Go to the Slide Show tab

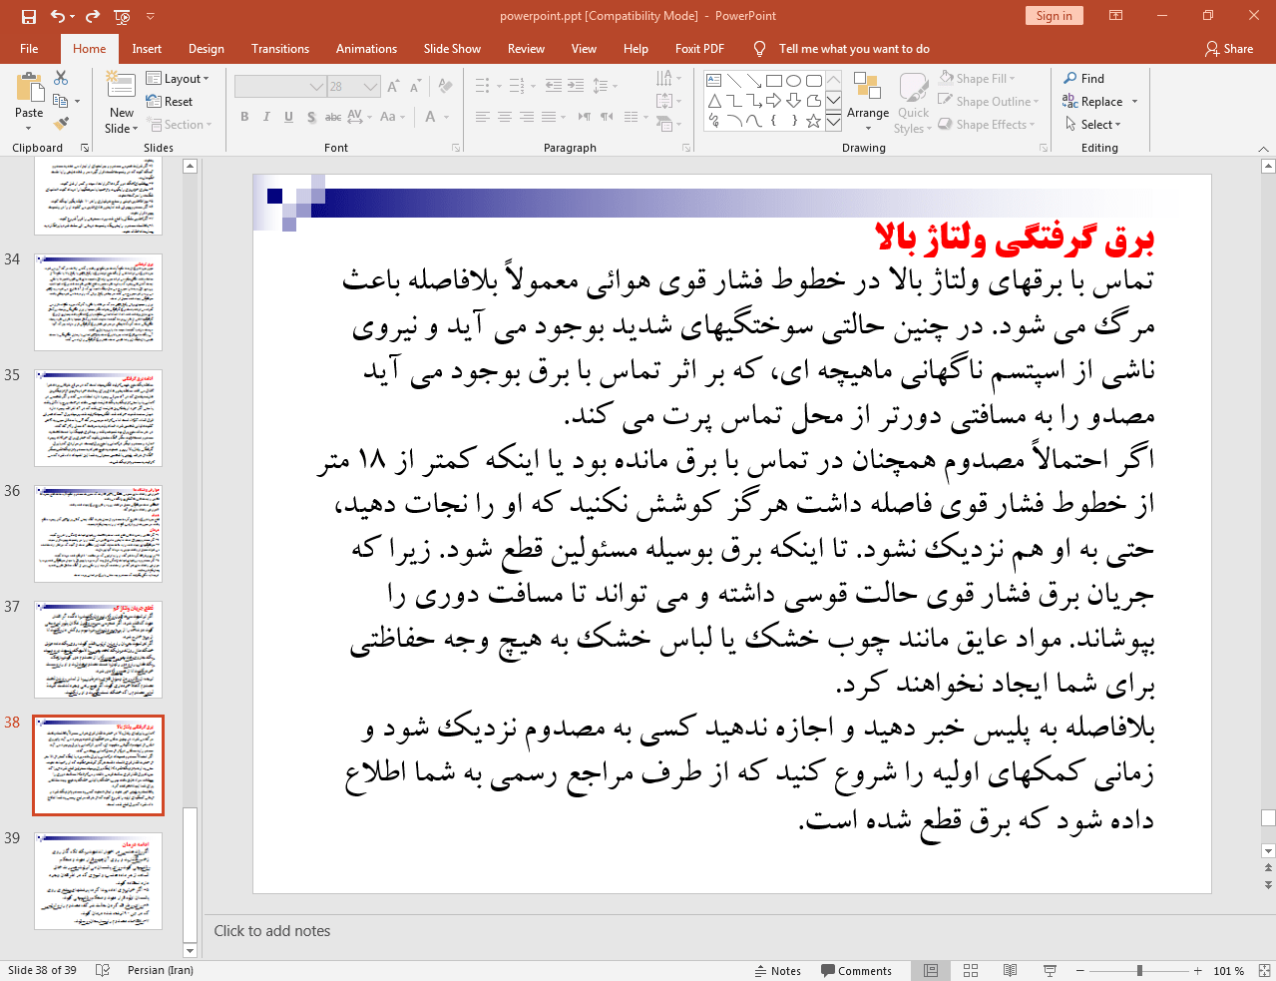tap(452, 48)
